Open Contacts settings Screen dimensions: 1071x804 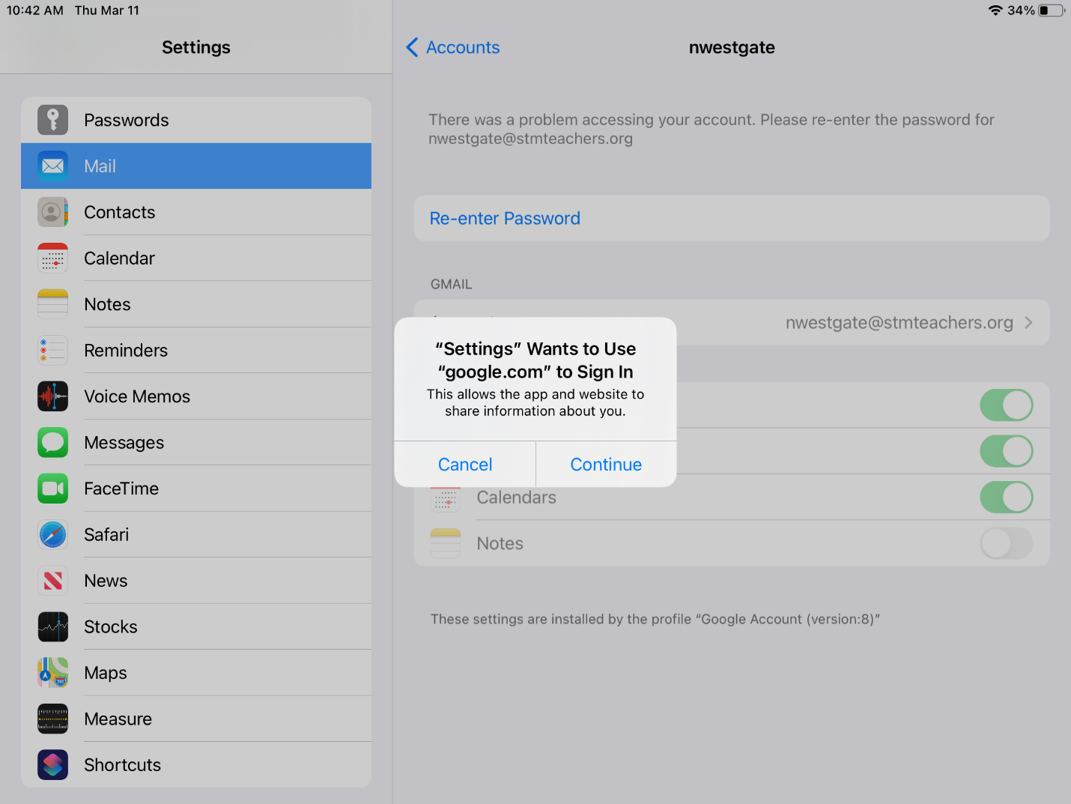[196, 212]
